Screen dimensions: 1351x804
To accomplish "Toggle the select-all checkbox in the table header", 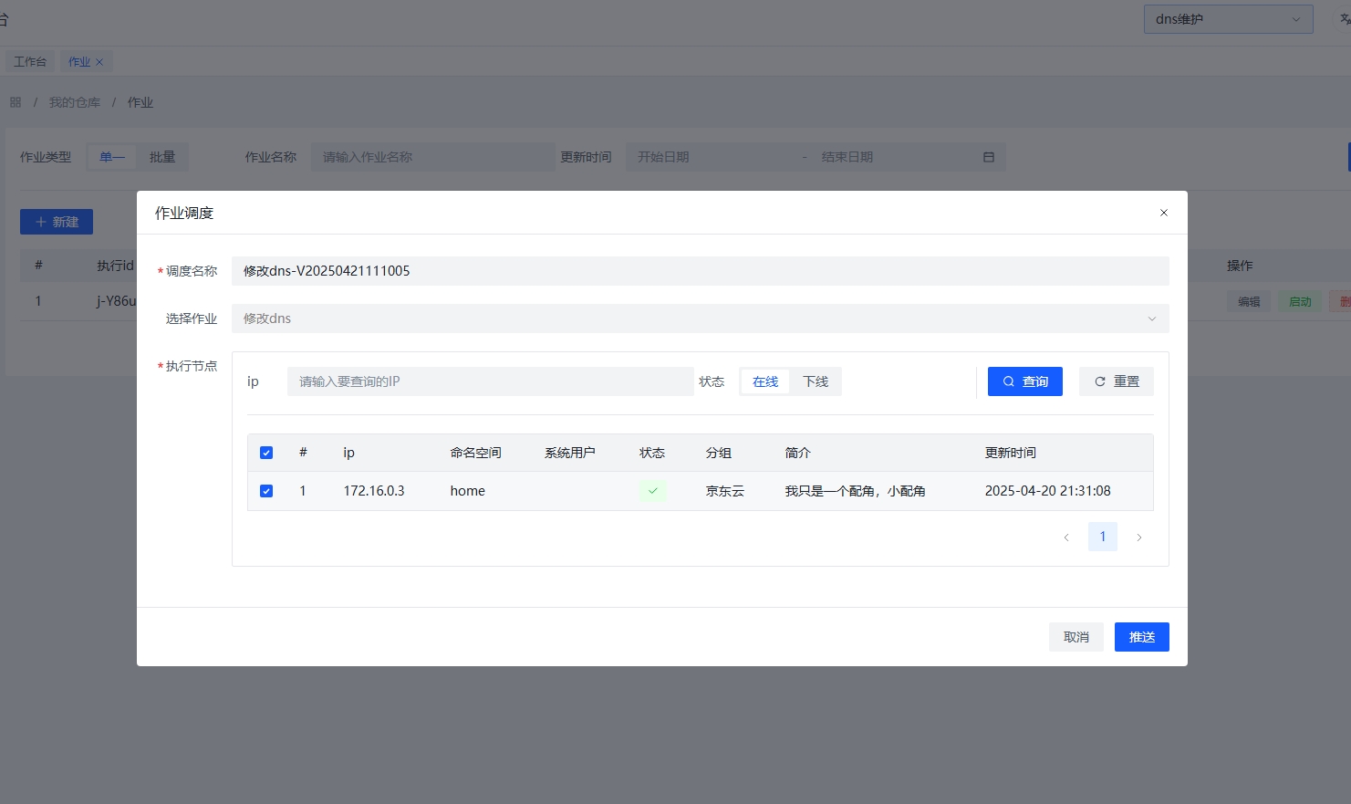I will click(266, 453).
